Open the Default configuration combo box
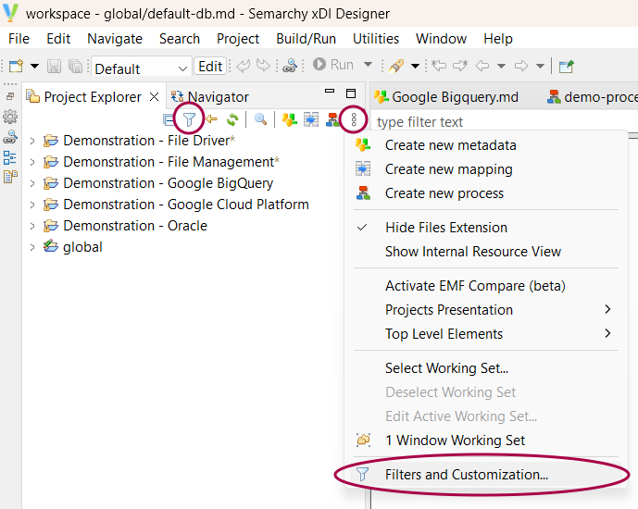The height and width of the screenshot is (509, 638). click(141, 67)
